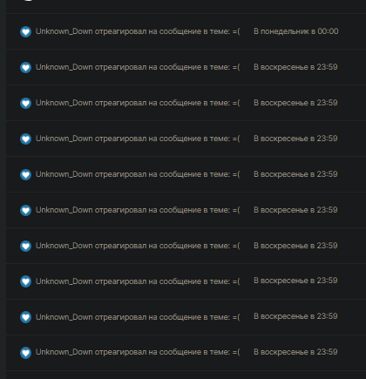The image size is (366, 379).
Task: Open Unknown_Down username in the Monday 00:00 notification
Action: 64,31
